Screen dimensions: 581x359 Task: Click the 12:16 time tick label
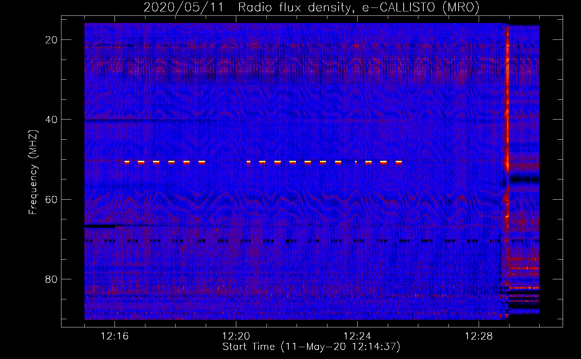[115, 336]
